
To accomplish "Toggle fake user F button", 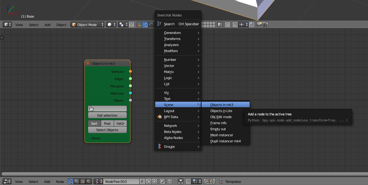I will (x=142, y=181).
